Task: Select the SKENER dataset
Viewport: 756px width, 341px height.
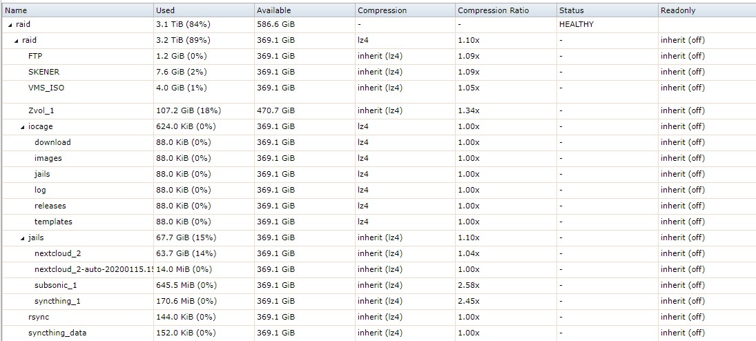Action: [x=44, y=72]
